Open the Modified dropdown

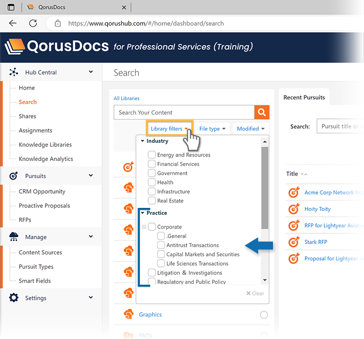point(250,128)
